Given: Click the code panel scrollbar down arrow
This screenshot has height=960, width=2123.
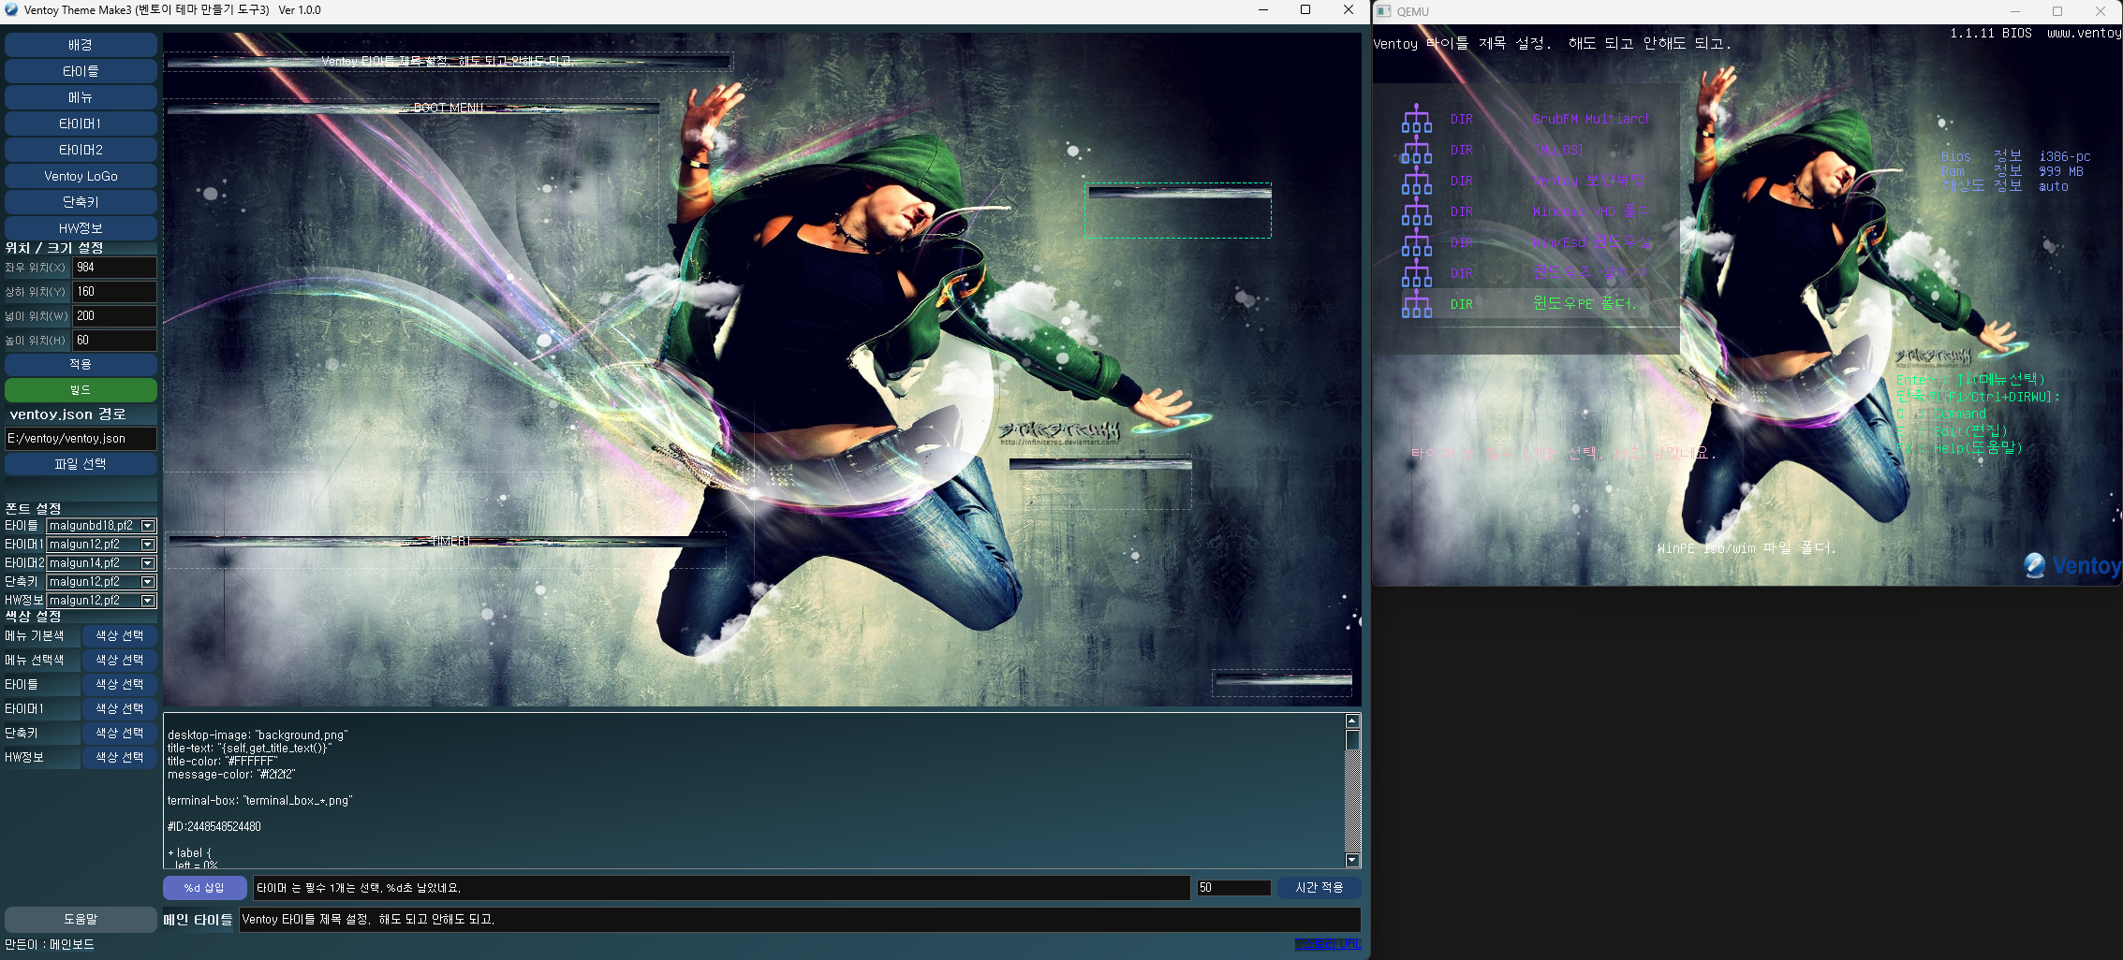Looking at the screenshot, I should pos(1352,861).
